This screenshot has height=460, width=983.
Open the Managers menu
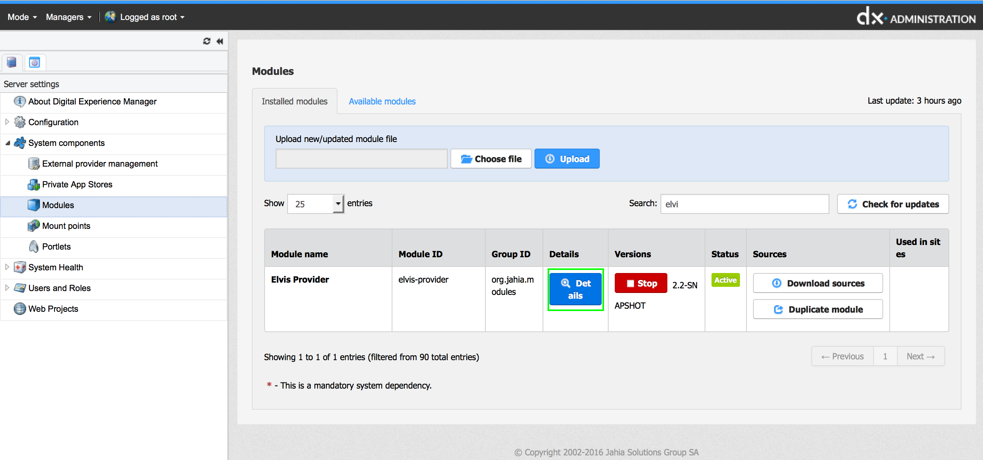(69, 17)
